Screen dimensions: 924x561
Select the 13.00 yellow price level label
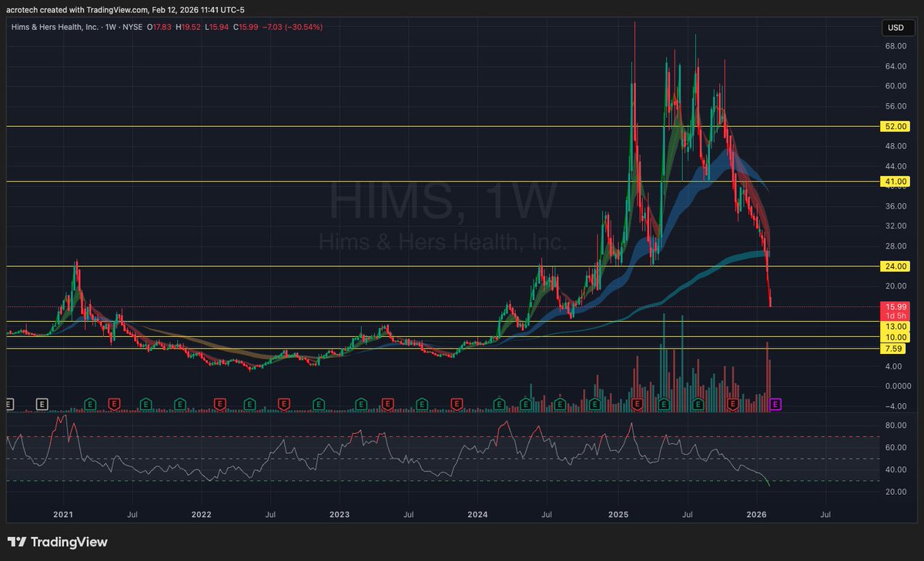point(894,326)
